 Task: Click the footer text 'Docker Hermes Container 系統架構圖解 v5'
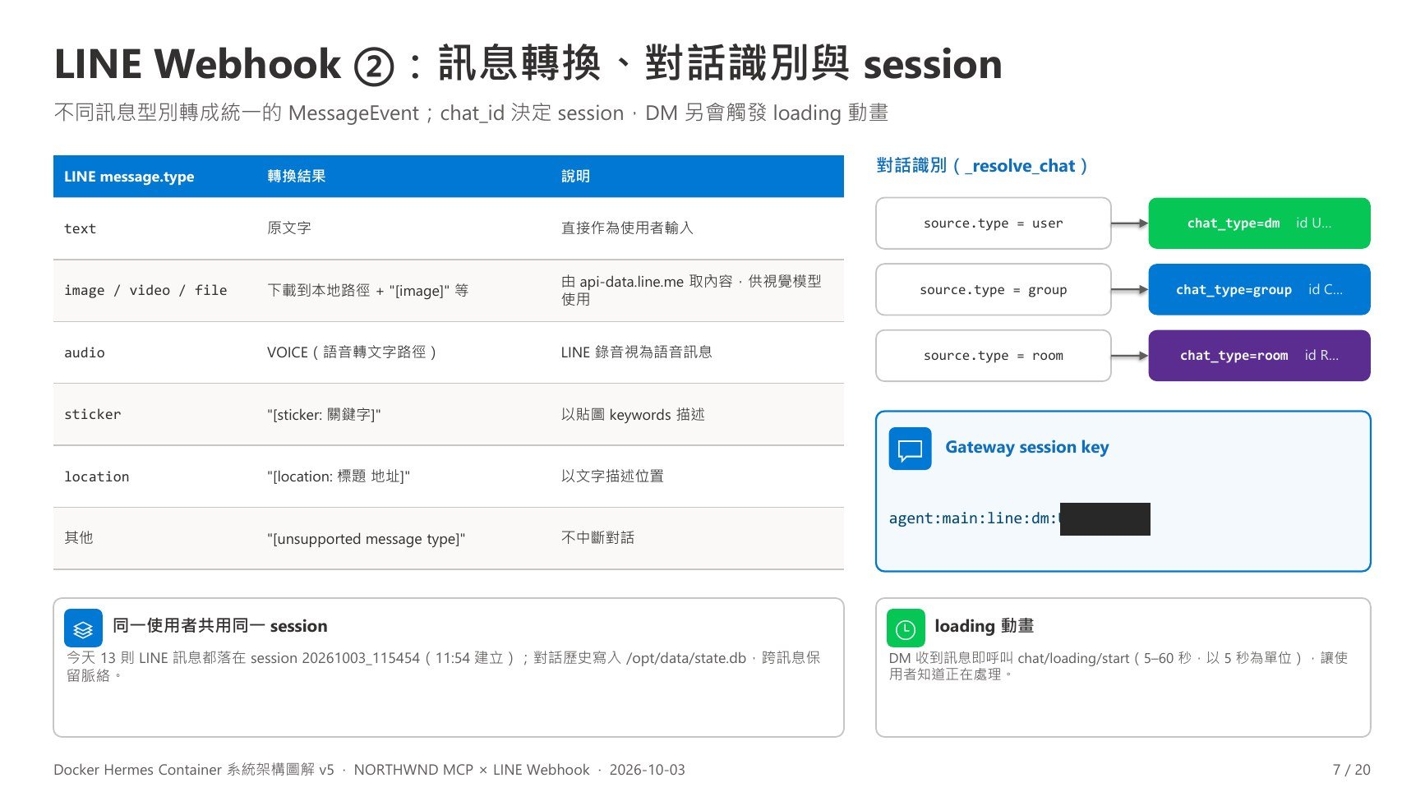[x=194, y=770]
